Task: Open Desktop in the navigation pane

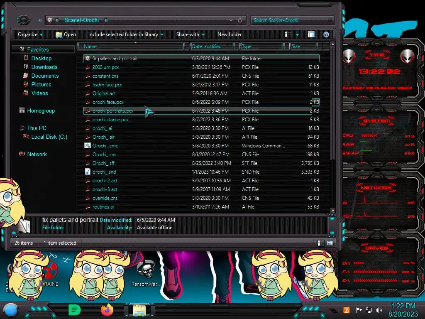Action: 41,58
